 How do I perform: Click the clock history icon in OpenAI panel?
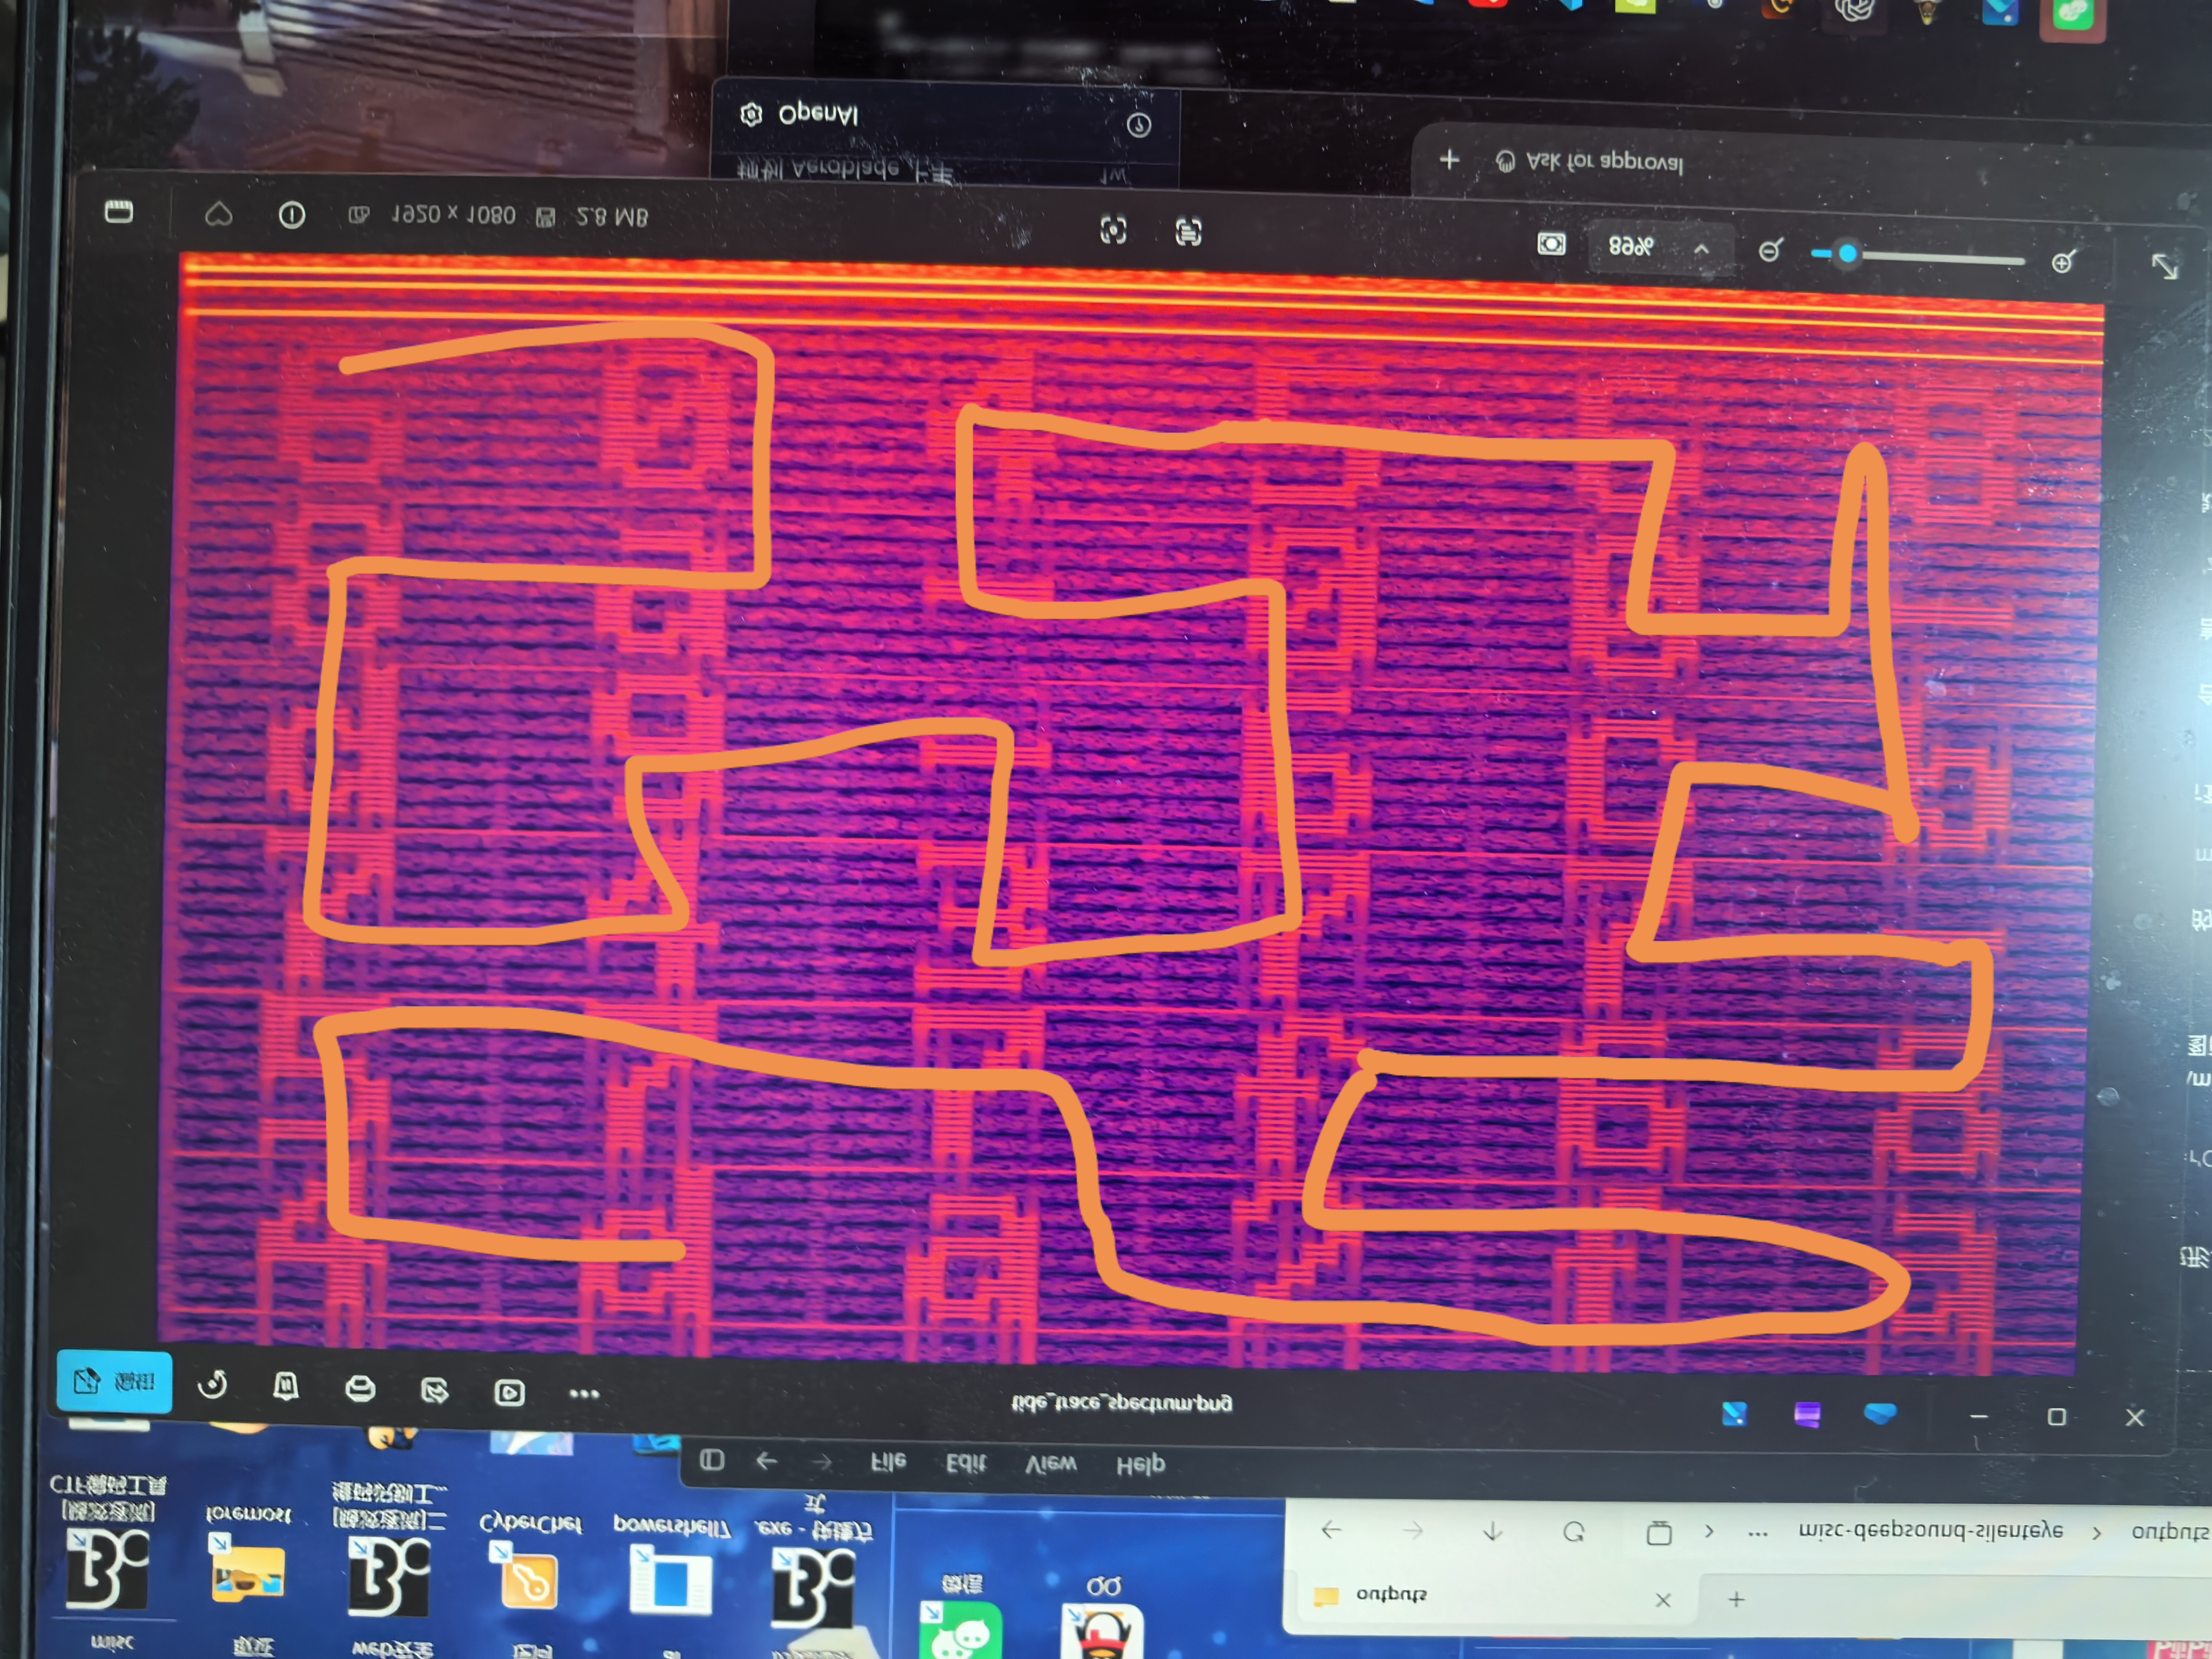pos(1139,125)
